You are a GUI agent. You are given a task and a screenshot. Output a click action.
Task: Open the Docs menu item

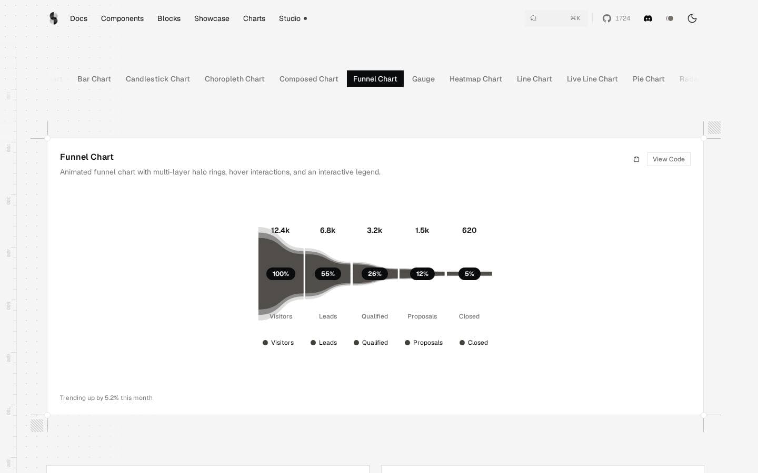79,18
